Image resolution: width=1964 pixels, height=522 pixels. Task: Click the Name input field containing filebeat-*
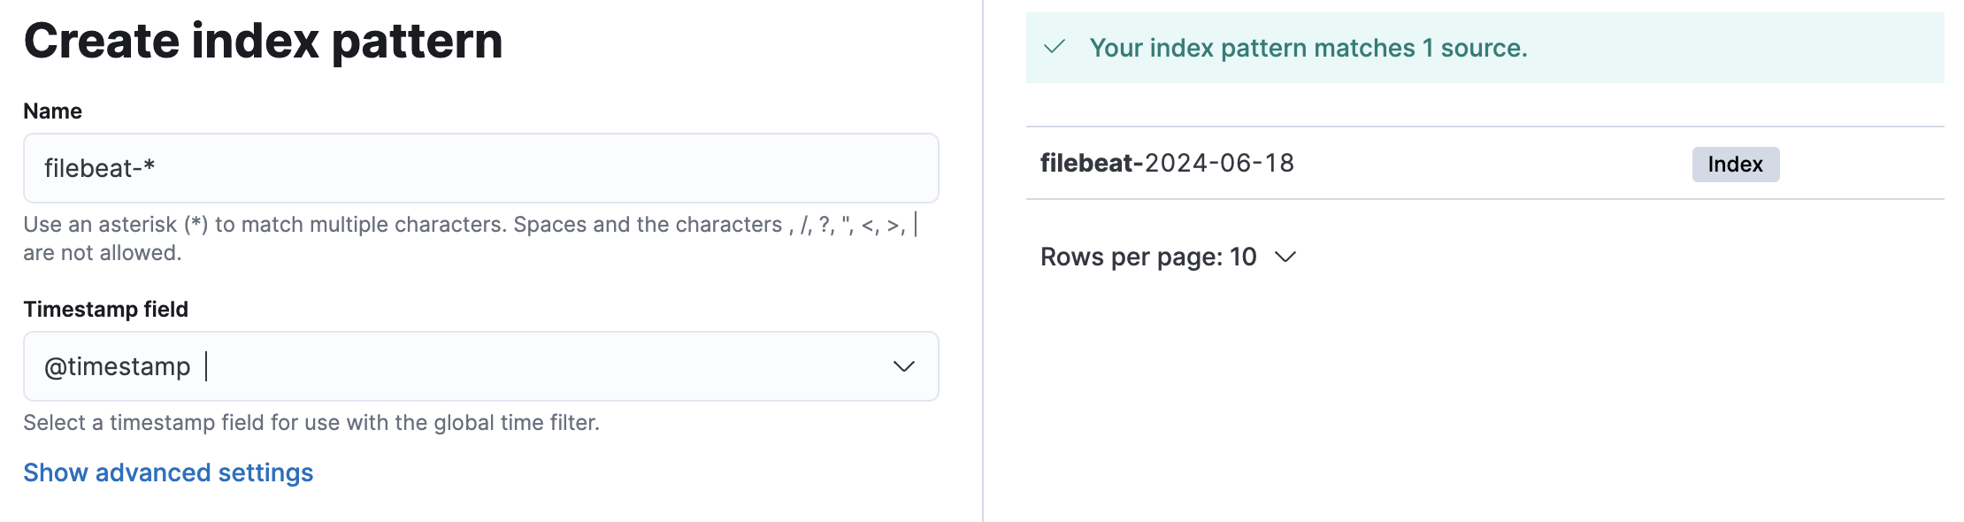pos(480,168)
